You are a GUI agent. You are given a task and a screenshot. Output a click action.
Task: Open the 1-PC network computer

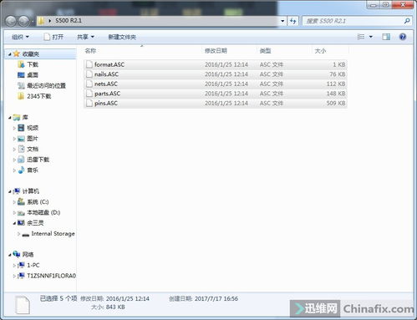pos(33,266)
